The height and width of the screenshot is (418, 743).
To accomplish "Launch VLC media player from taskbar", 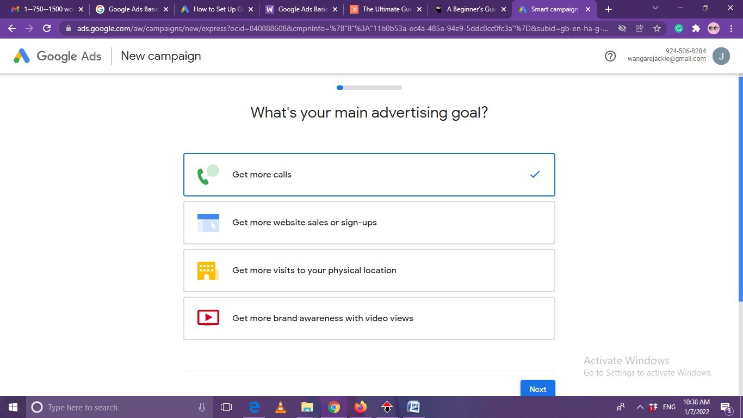I will (281, 407).
